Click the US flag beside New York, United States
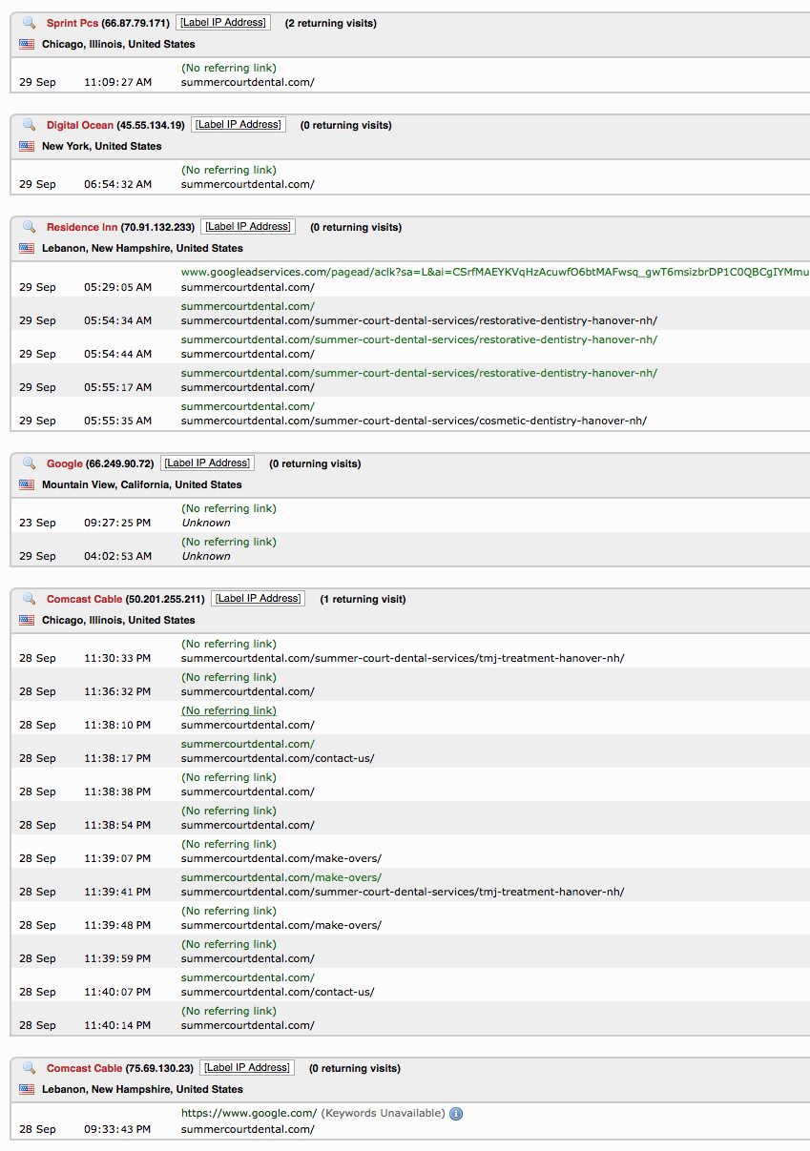The height and width of the screenshot is (1151, 810). point(27,146)
